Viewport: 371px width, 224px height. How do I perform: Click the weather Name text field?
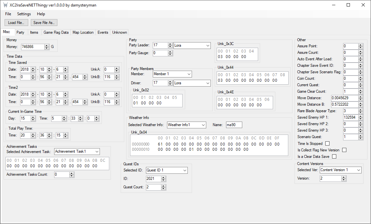234,125
